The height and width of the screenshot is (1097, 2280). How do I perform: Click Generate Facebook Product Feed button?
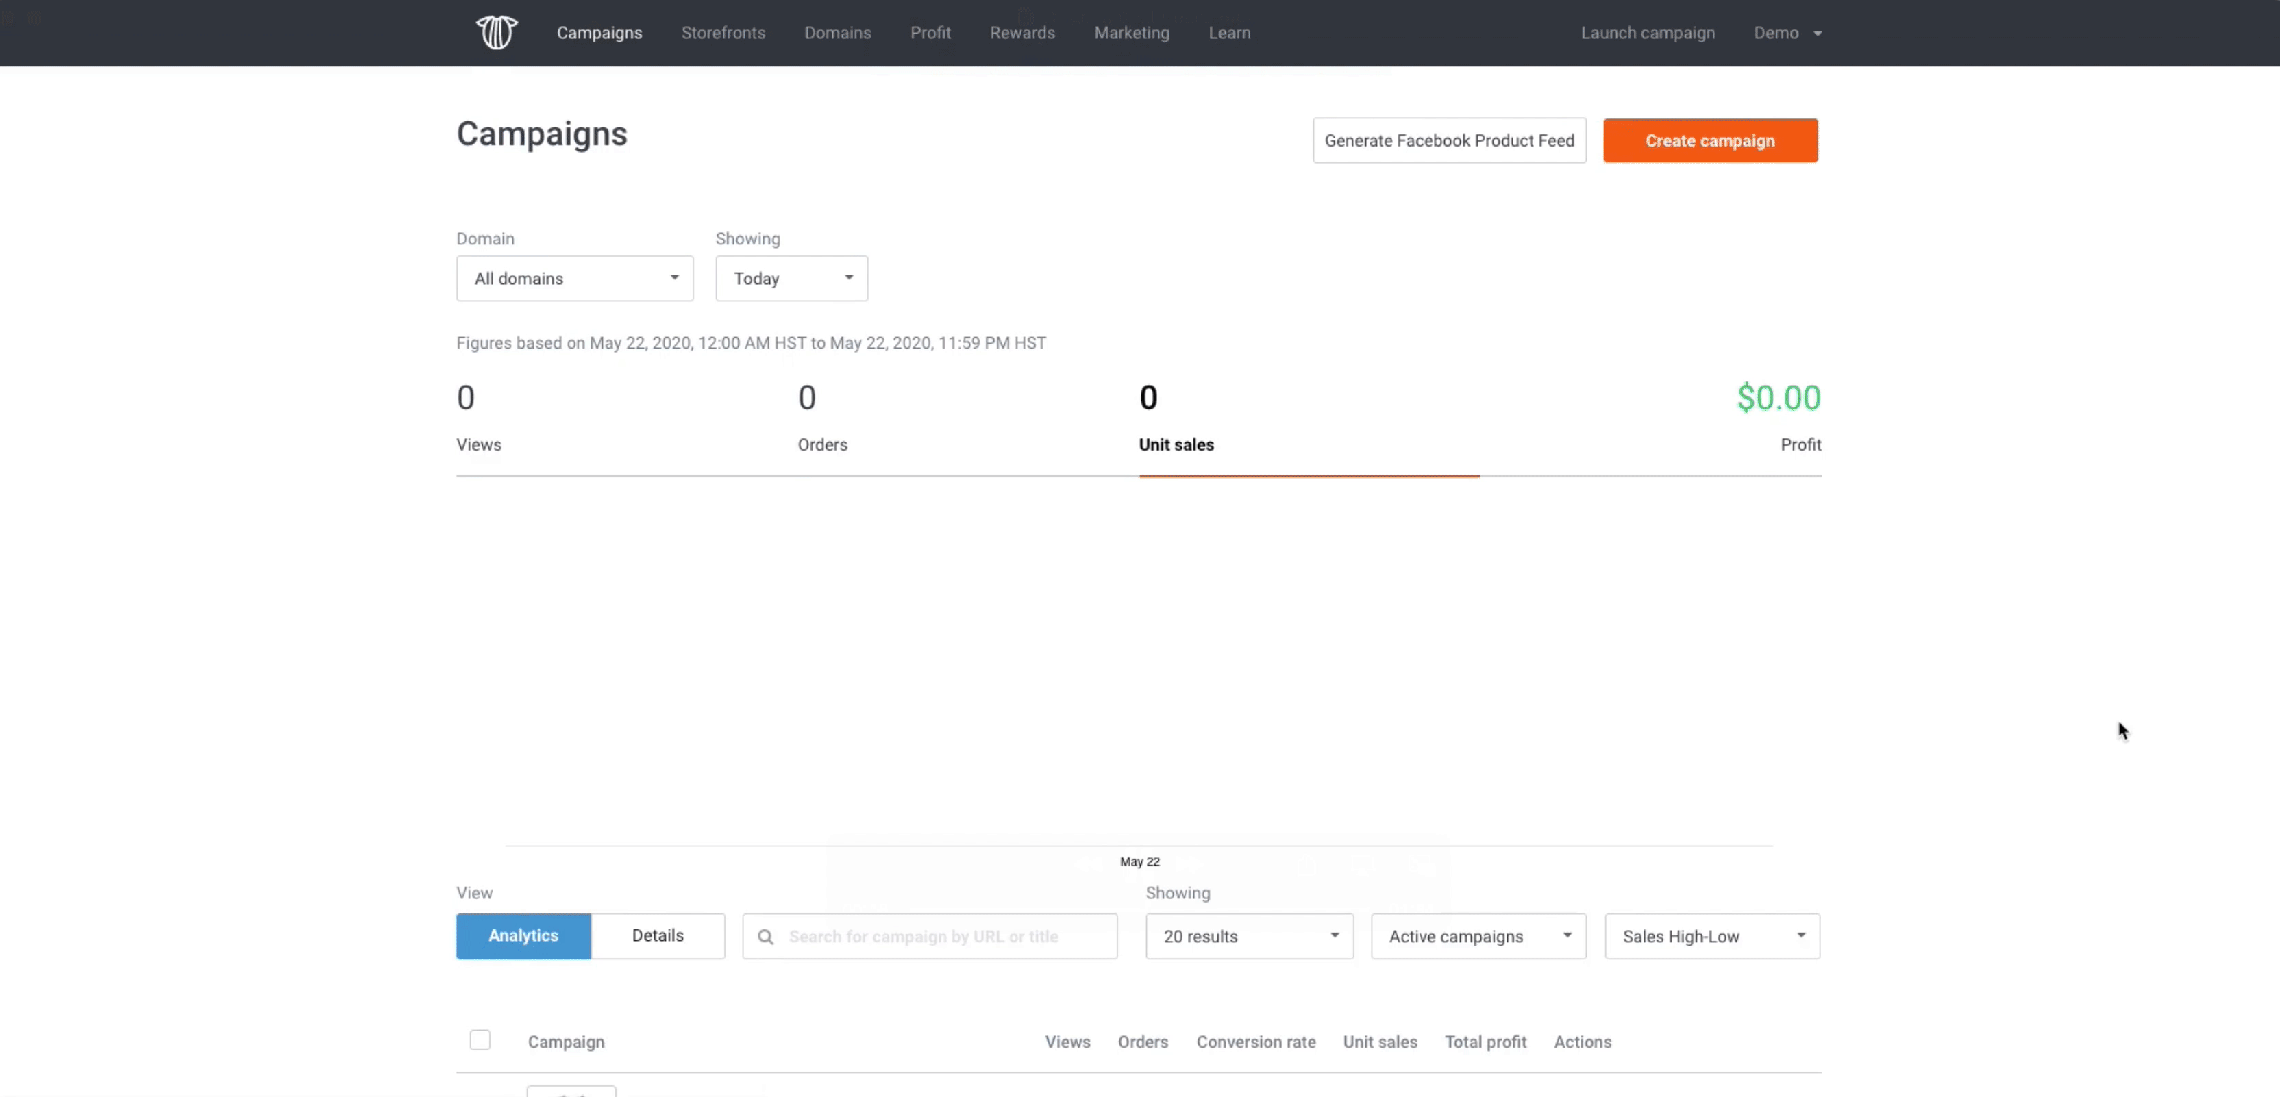(1448, 140)
